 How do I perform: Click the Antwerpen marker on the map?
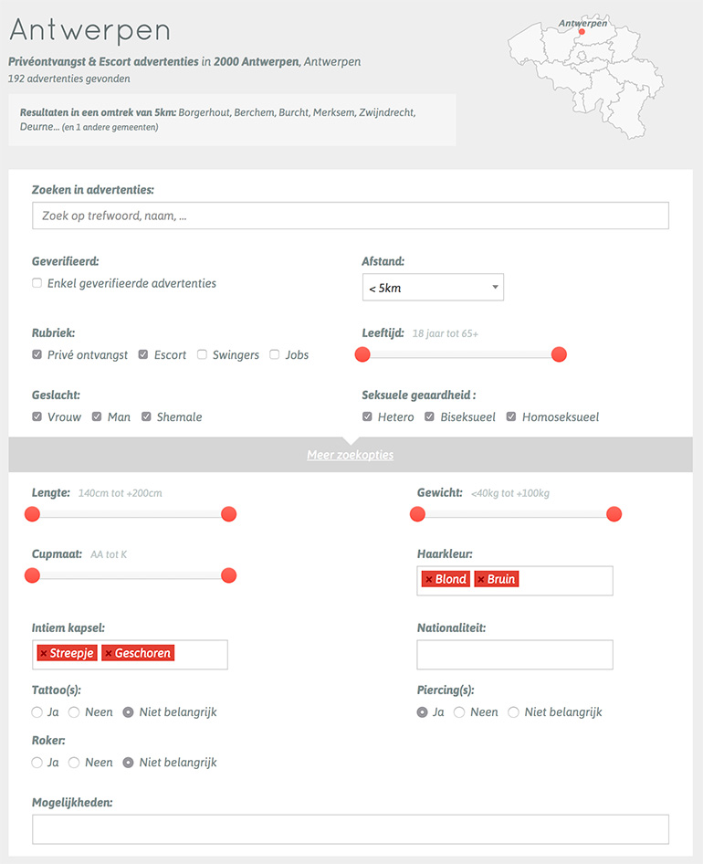[582, 31]
